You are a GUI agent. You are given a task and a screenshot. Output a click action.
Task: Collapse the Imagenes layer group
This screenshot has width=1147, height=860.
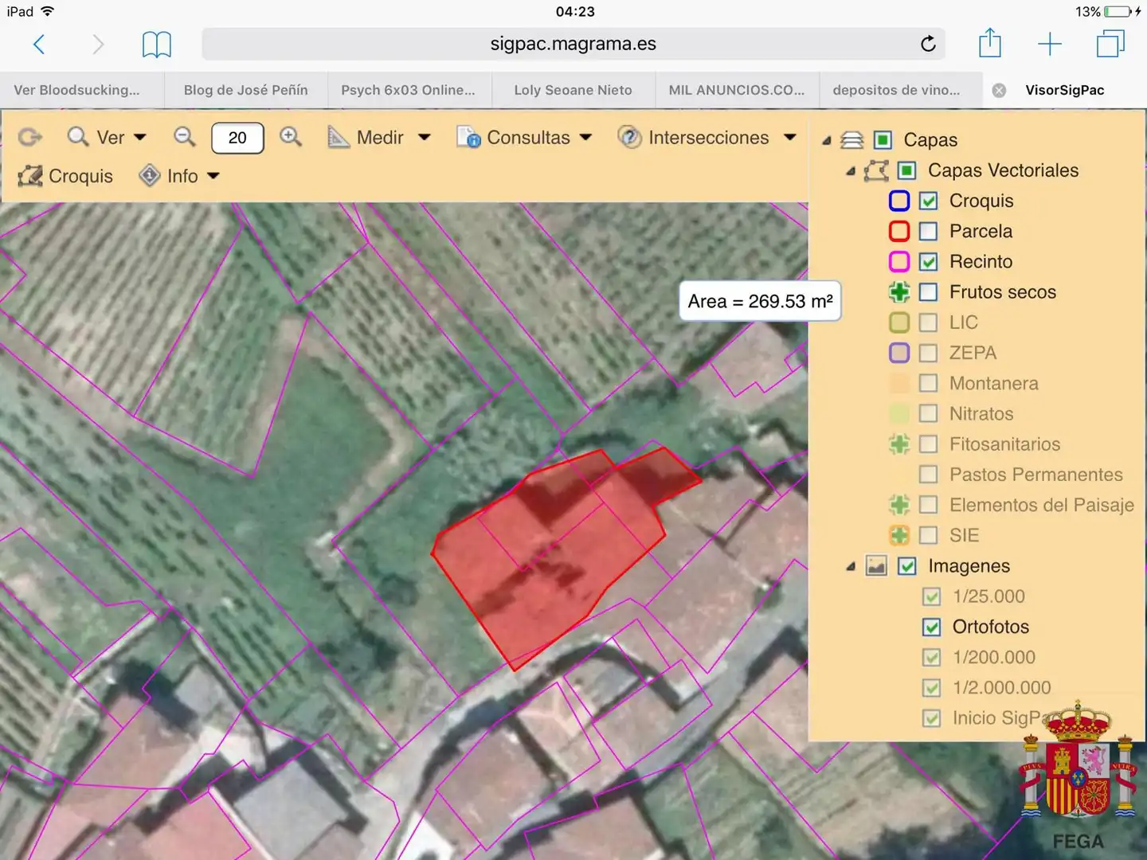click(851, 566)
